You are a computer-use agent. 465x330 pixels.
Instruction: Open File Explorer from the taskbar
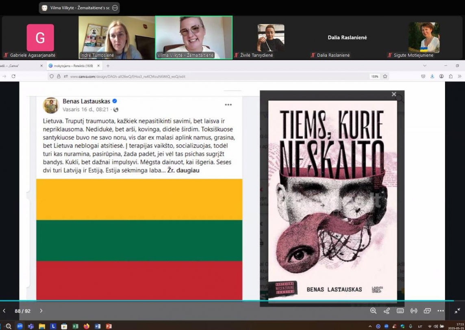(x=42, y=326)
